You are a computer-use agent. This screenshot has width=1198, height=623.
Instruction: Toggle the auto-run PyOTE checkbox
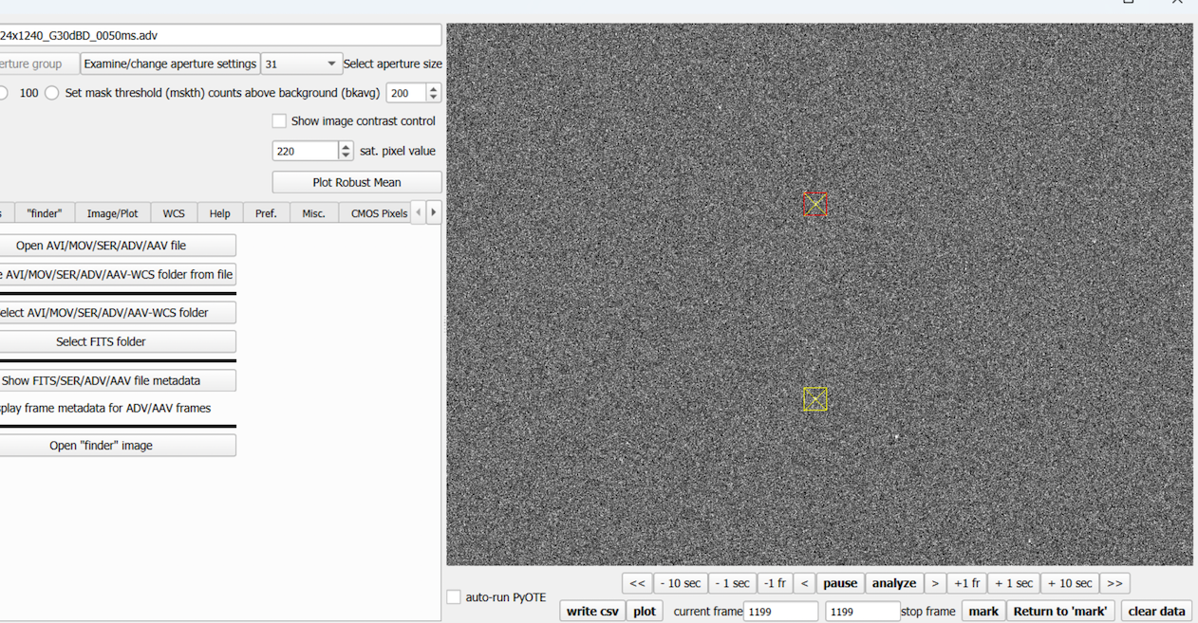[454, 597]
